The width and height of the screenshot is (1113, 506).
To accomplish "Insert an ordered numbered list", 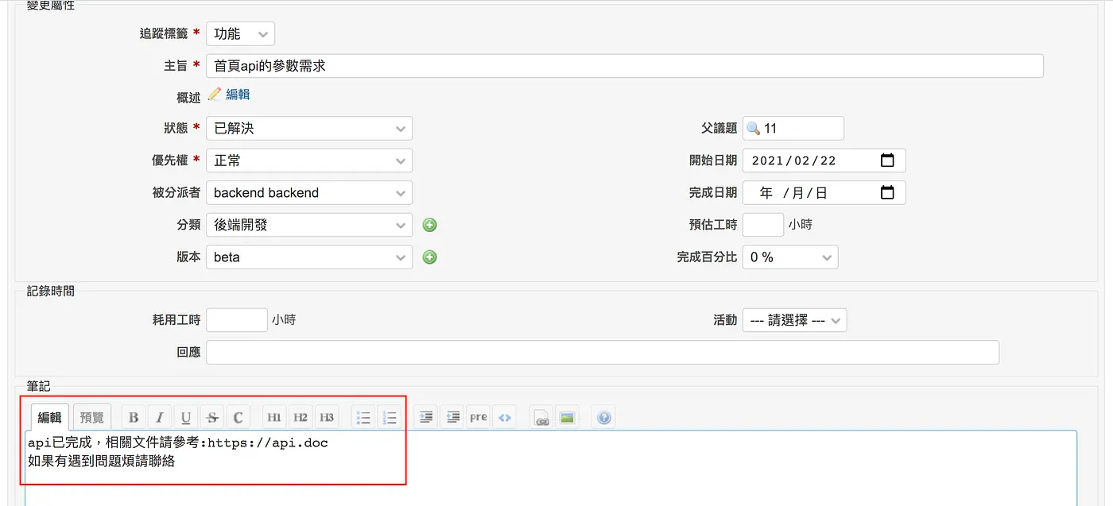I will tap(389, 417).
